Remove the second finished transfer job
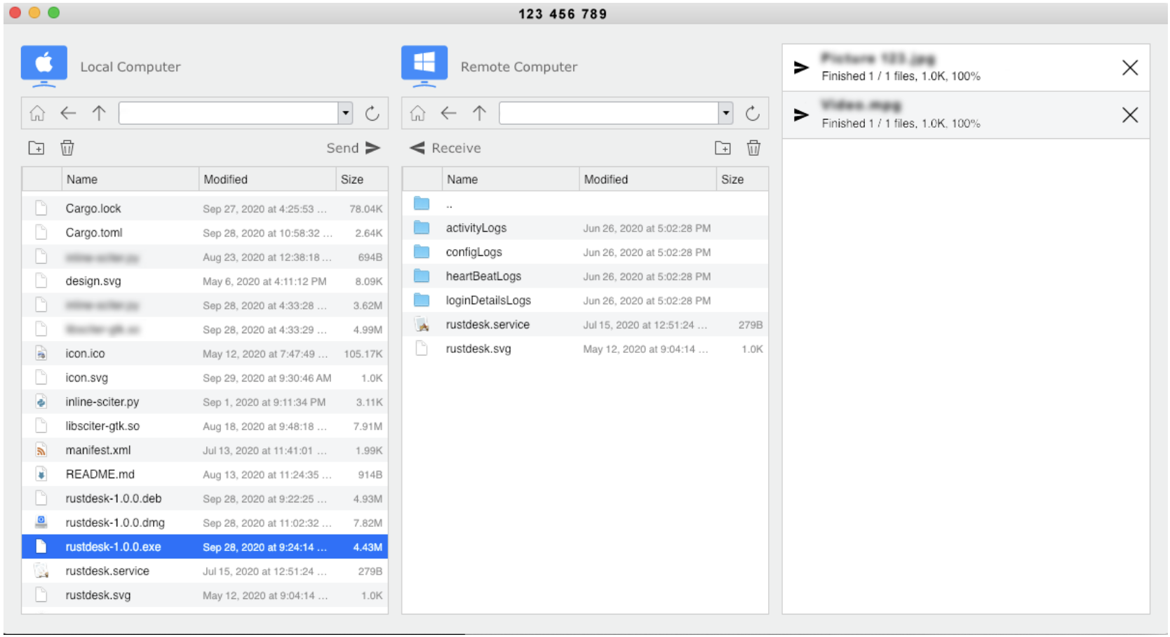 coord(1130,115)
